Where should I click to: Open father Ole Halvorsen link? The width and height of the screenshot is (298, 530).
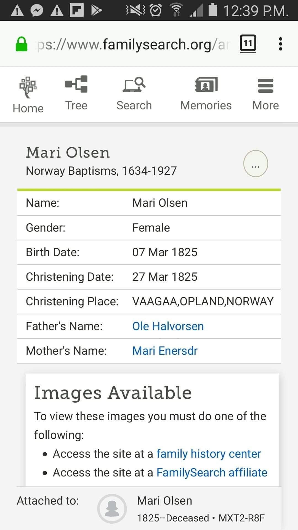(x=168, y=326)
